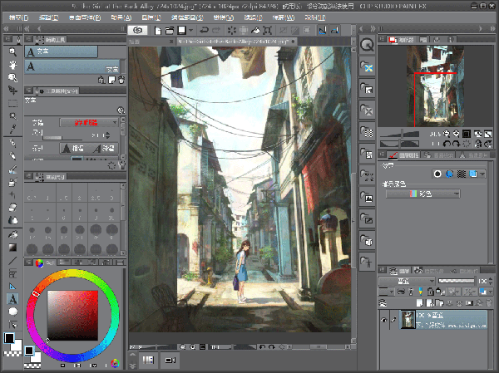
Task: Click the Save icon in the command bar
Action: 181,31
